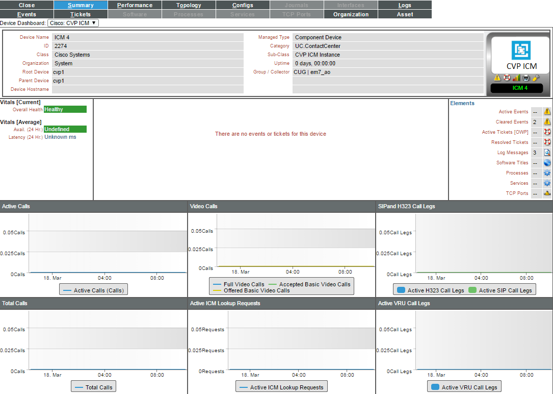Click the green ICM 4 label on black
Image resolution: width=553 pixels, height=394 pixels.
520,88
